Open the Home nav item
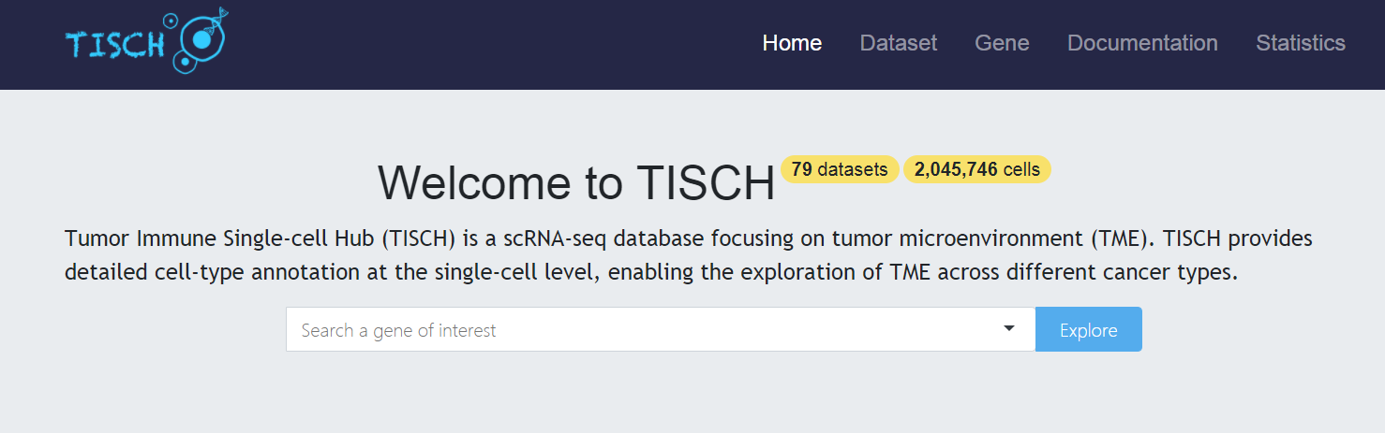The width and height of the screenshot is (1385, 433). point(792,43)
